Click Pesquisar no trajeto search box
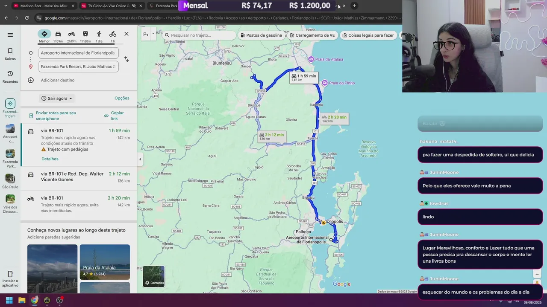 [x=199, y=35]
